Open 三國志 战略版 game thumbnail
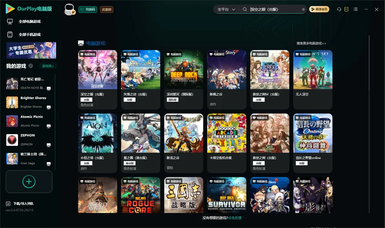Image resolution: width=385 pixels, height=228 pixels. [x=184, y=195]
